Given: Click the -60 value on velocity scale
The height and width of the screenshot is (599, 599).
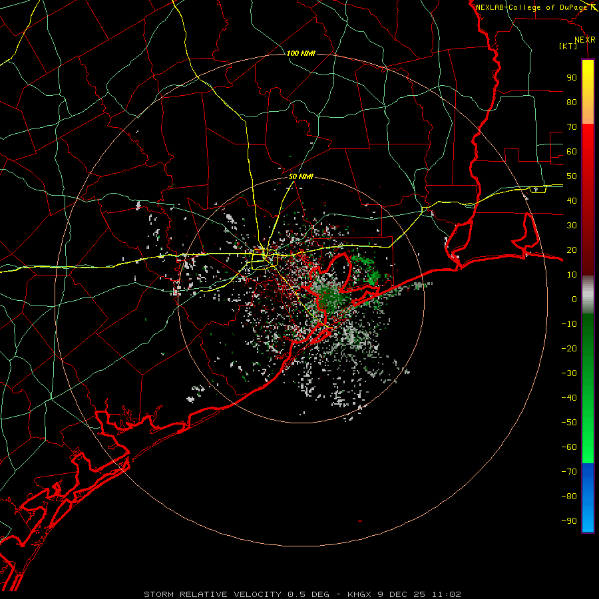Looking at the screenshot, I should tap(569, 447).
